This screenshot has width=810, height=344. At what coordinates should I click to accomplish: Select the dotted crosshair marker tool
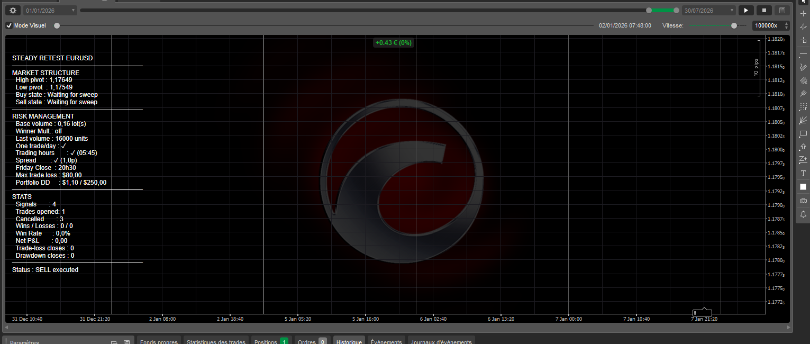(803, 26)
